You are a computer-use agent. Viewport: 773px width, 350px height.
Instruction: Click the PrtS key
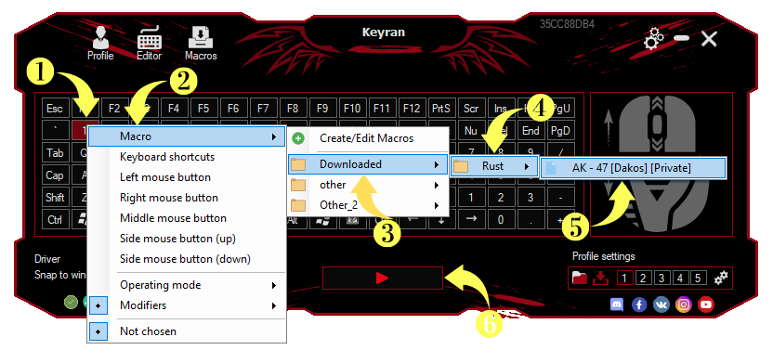440,109
